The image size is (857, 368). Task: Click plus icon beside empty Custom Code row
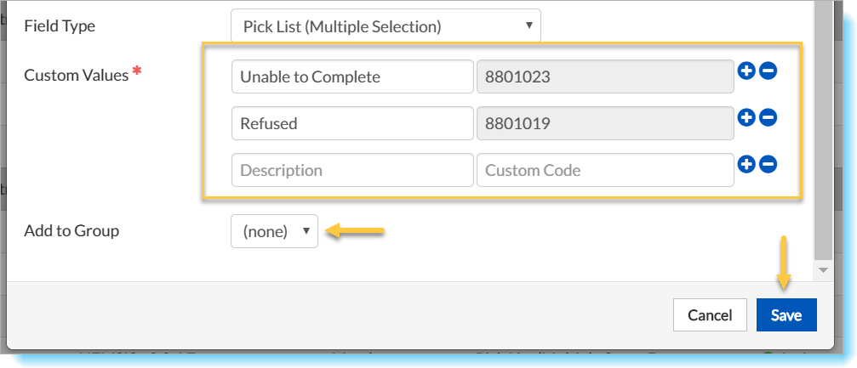tap(746, 164)
